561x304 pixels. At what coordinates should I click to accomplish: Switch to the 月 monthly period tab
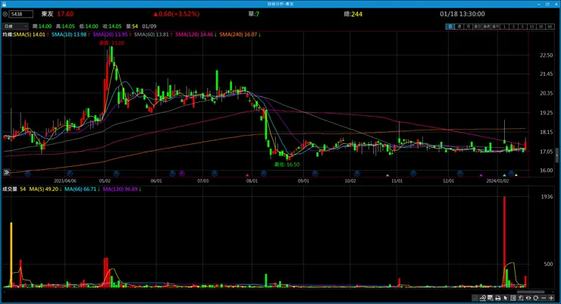point(468,27)
